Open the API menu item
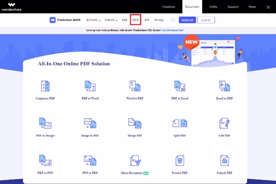Image resolution: width=276 pixels, height=184 pixels. pyautogui.click(x=147, y=20)
